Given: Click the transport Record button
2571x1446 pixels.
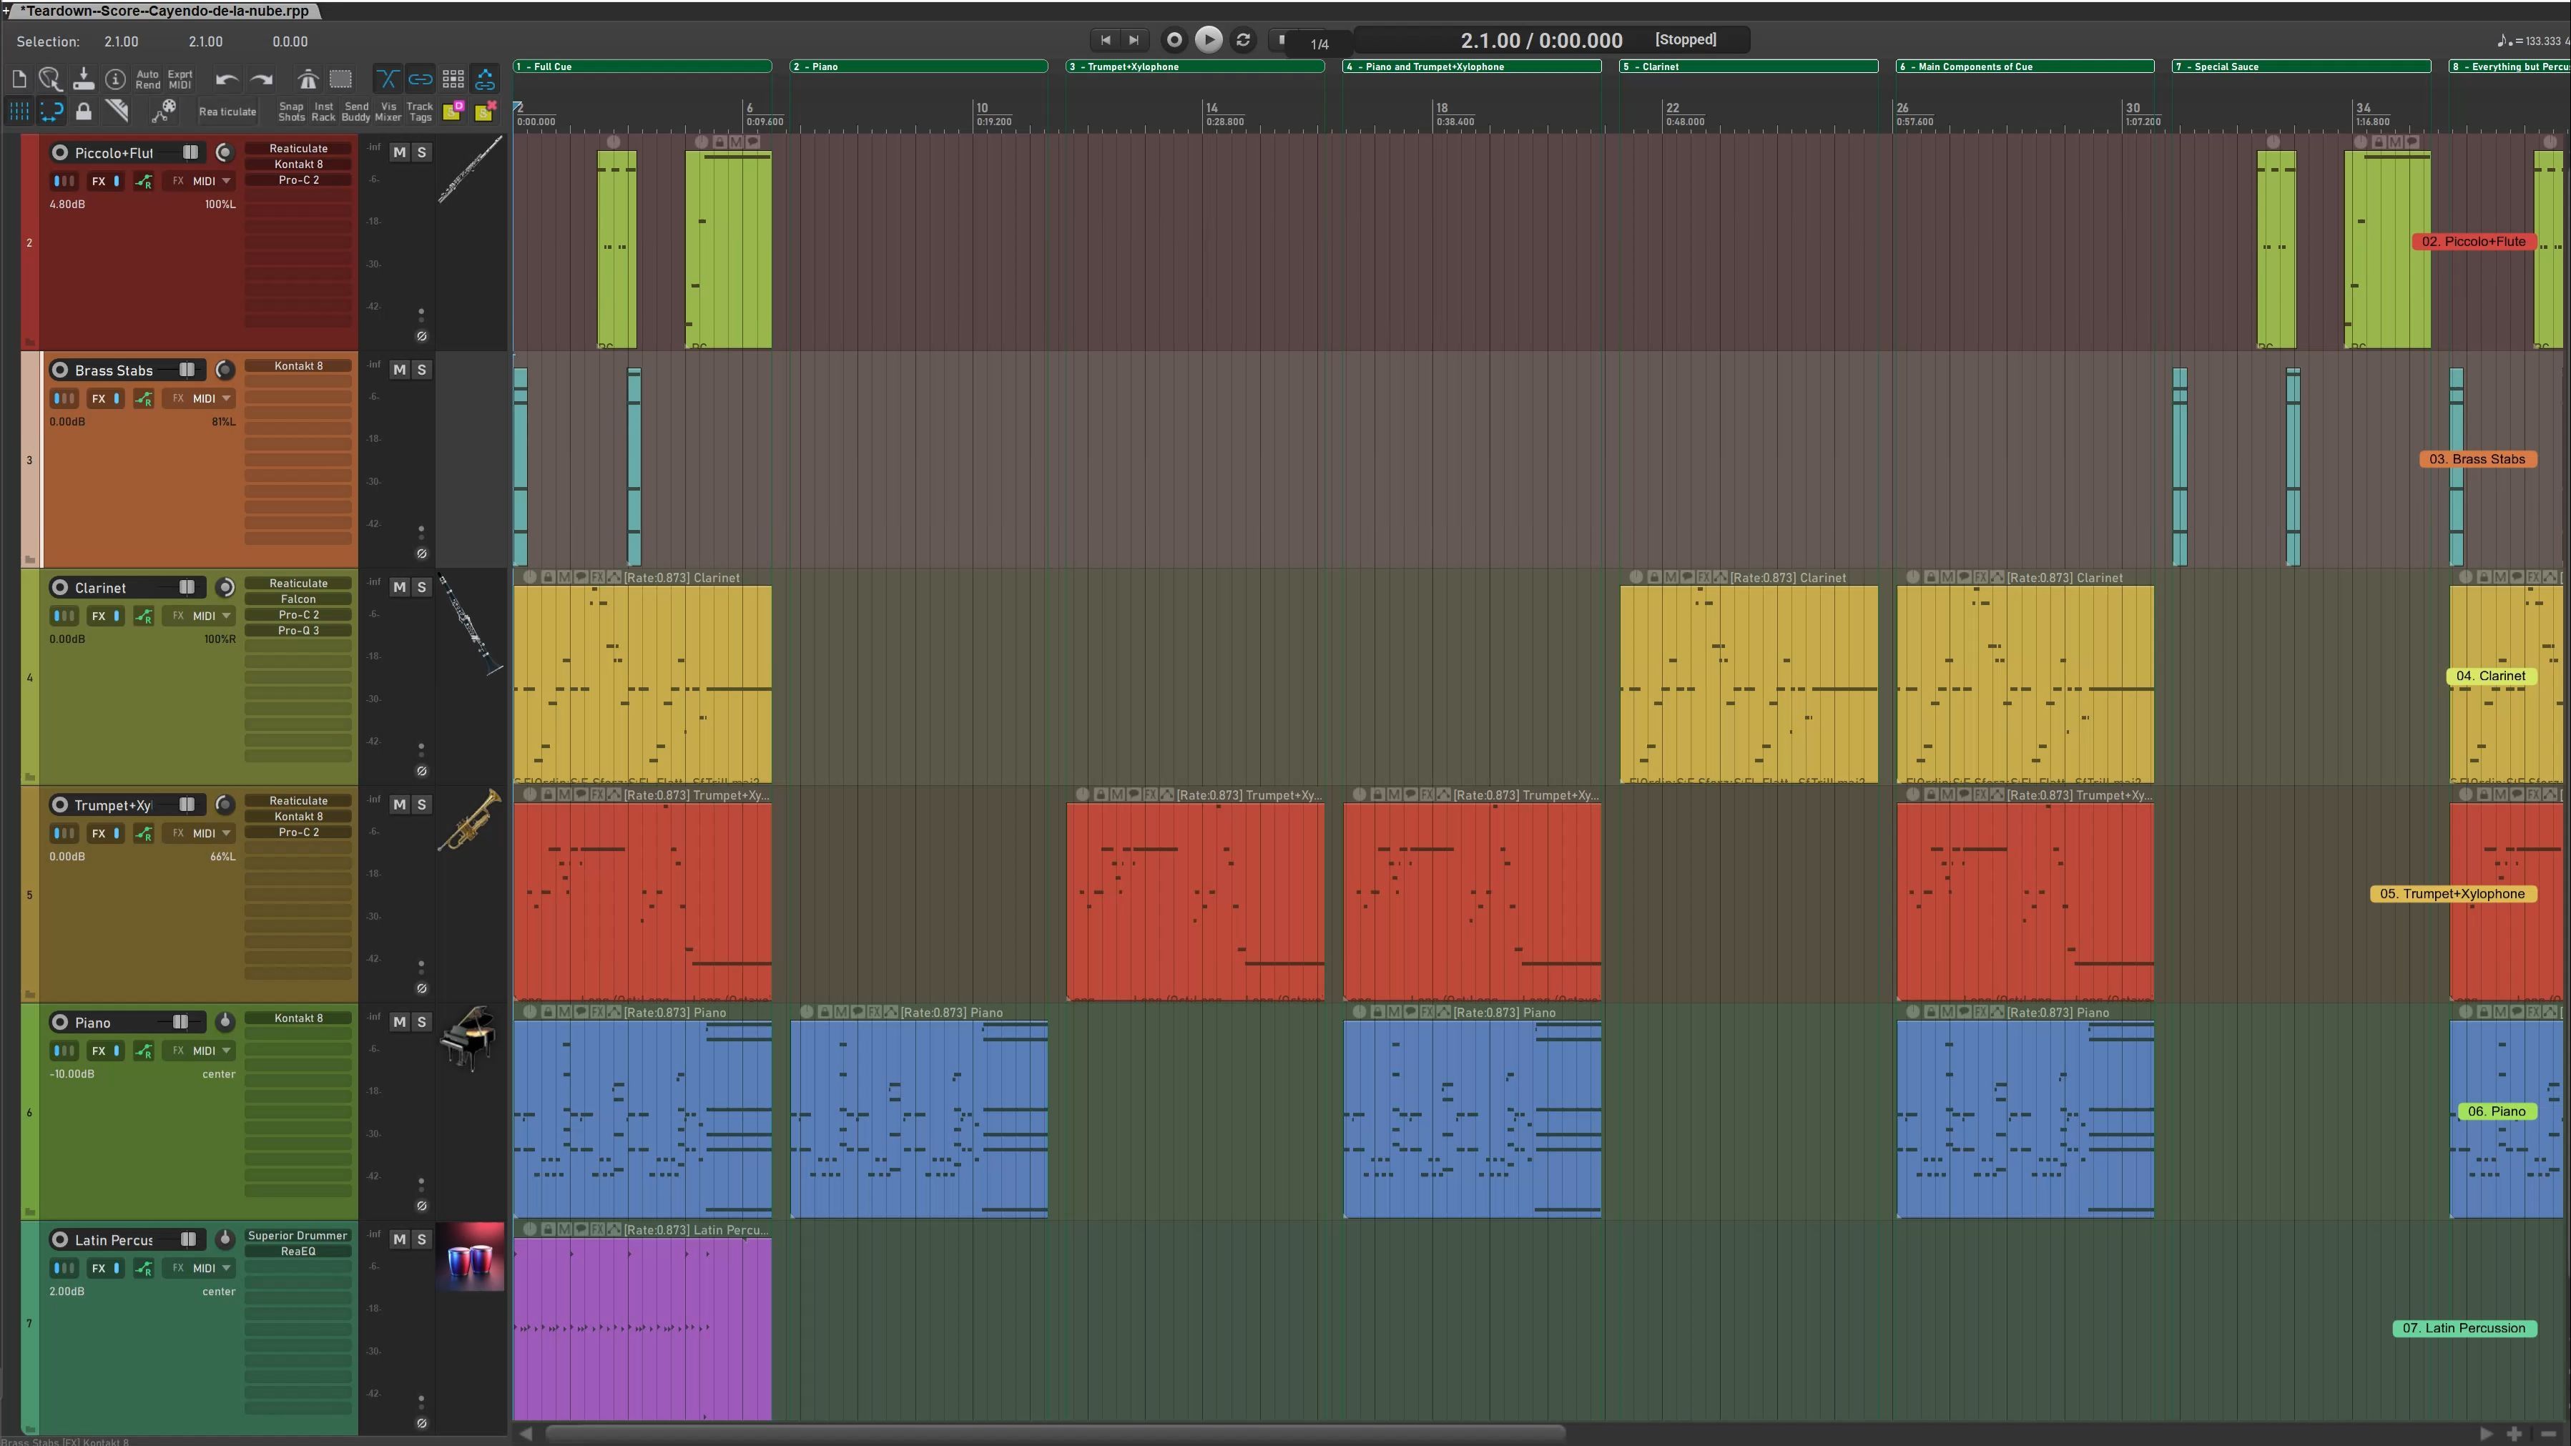Looking at the screenshot, I should [1175, 40].
